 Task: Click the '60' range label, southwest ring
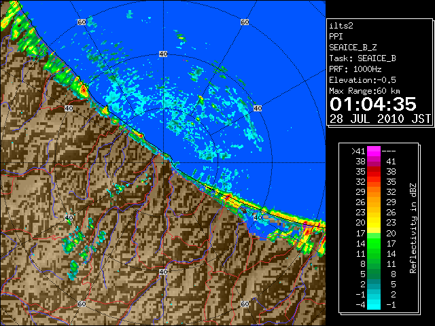[x=82, y=304]
